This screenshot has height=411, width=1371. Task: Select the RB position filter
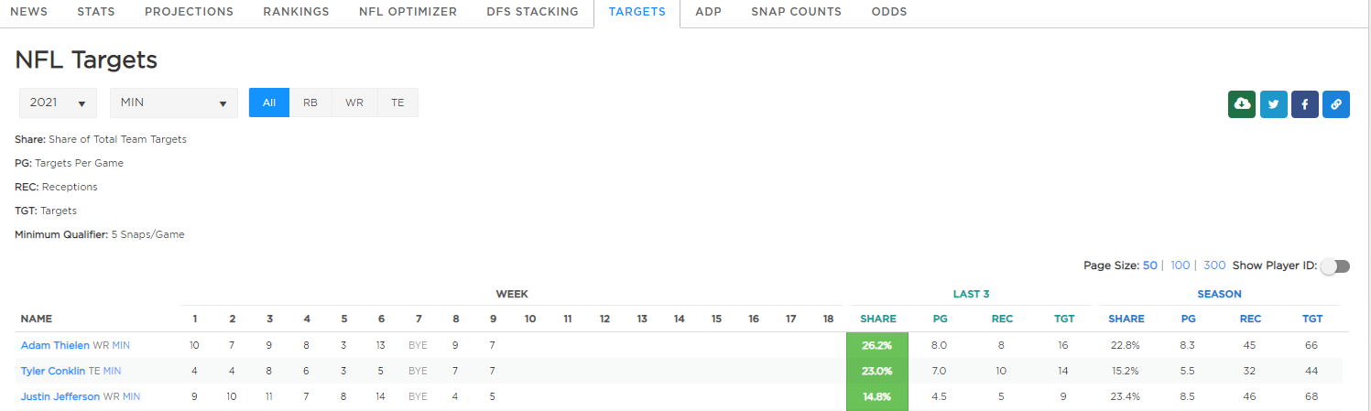coord(310,103)
